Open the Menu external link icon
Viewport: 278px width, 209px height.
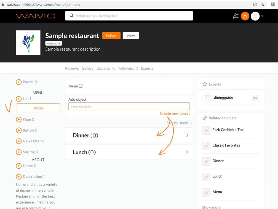click(81, 86)
